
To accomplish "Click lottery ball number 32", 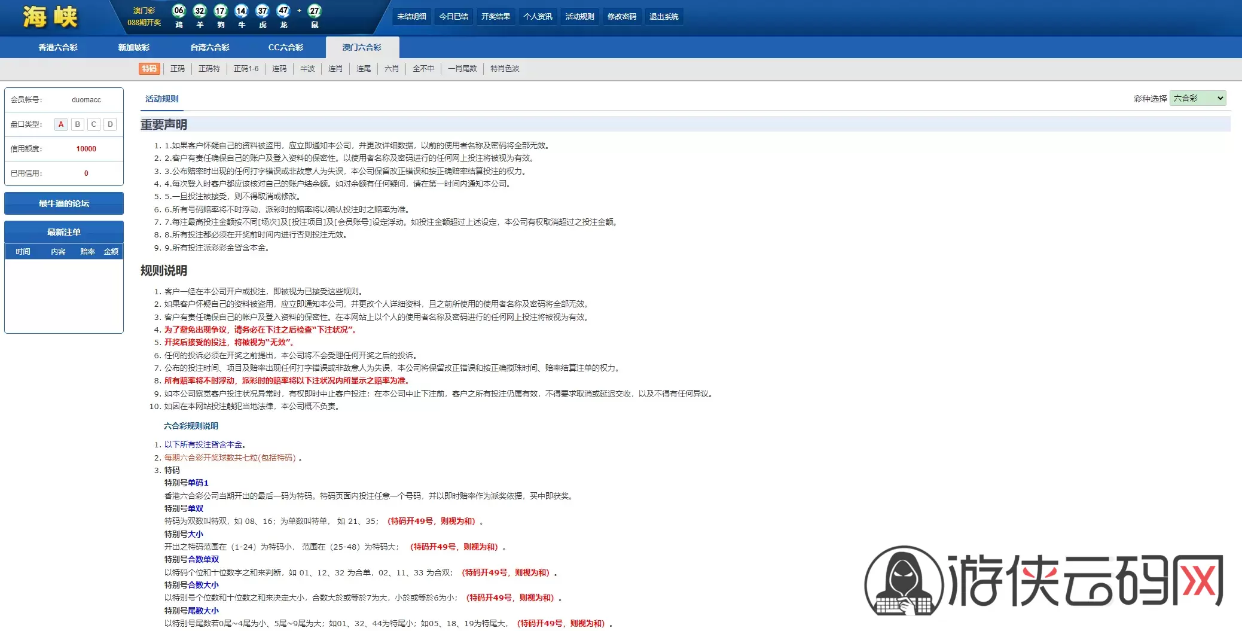I will click(200, 11).
